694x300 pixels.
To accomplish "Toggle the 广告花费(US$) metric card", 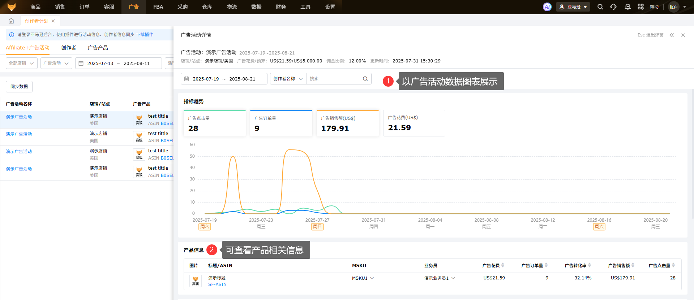I will click(x=414, y=123).
